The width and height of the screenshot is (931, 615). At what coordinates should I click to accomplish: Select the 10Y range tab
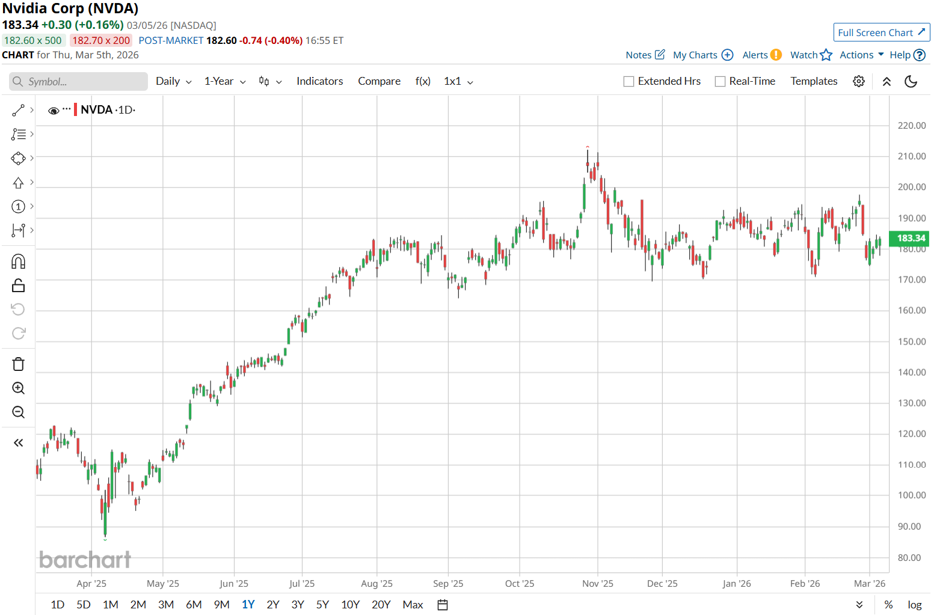click(x=350, y=605)
